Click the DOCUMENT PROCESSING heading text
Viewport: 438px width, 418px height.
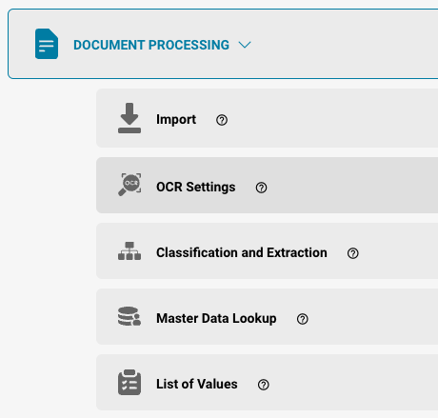pyautogui.click(x=151, y=45)
